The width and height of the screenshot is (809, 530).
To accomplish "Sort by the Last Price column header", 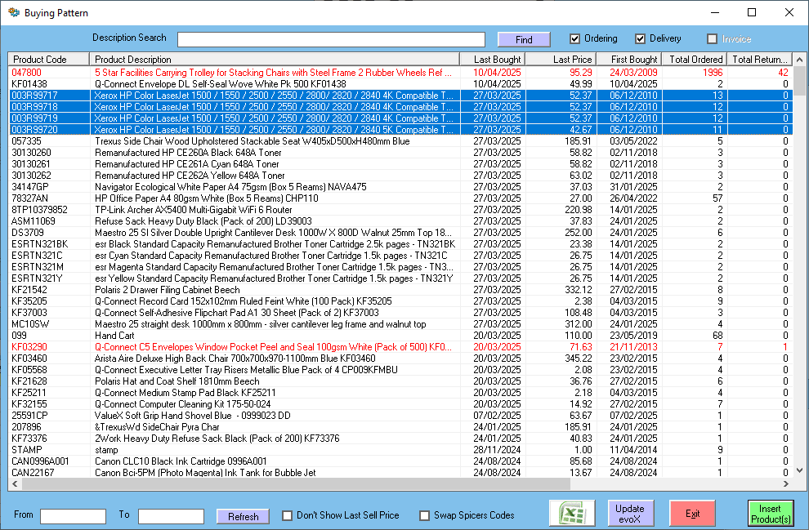I will coord(561,60).
